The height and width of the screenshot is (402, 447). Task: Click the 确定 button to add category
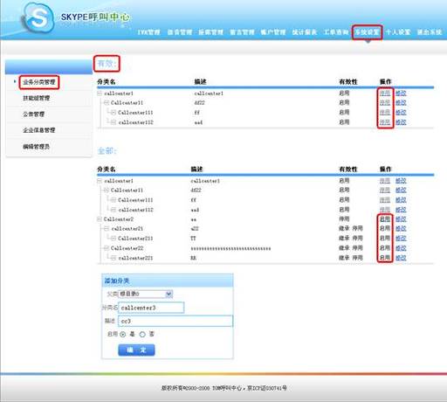(136, 350)
